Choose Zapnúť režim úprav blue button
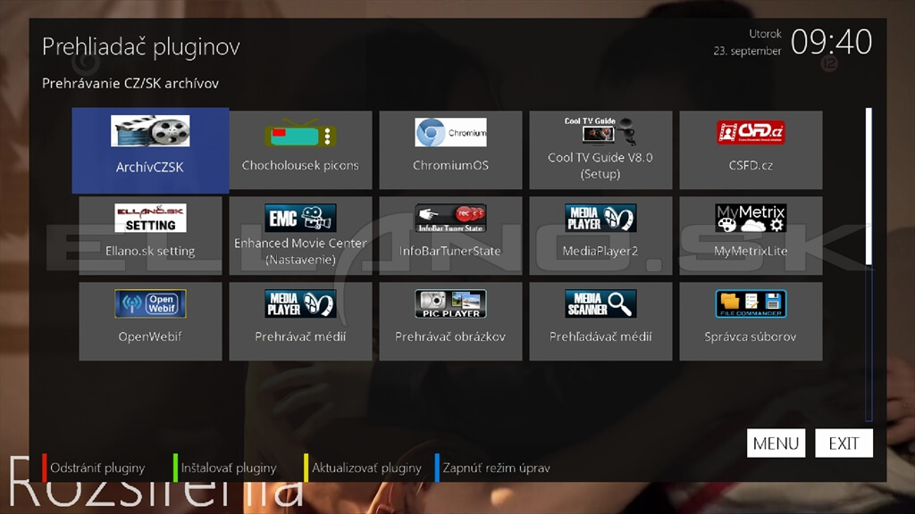This screenshot has height=514, width=915. pyautogui.click(x=493, y=468)
